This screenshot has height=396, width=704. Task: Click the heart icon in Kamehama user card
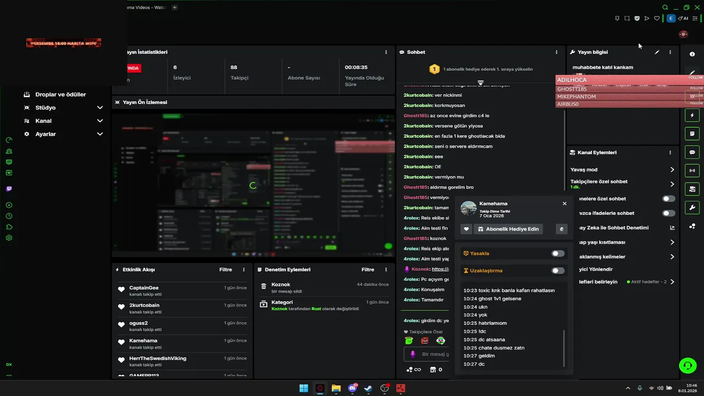tap(466, 229)
